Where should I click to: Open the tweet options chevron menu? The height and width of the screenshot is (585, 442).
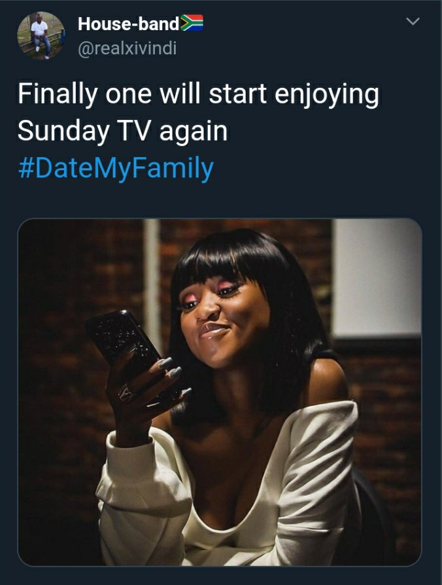tap(413, 22)
